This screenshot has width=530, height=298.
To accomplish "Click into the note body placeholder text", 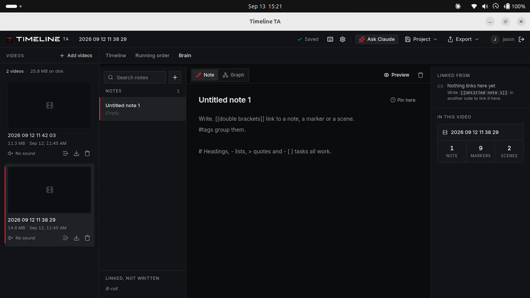I will click(x=276, y=135).
